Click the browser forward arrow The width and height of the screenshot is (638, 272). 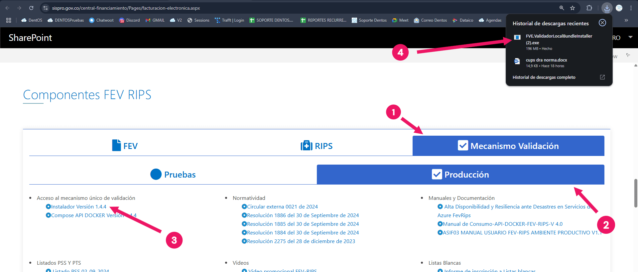tap(19, 8)
